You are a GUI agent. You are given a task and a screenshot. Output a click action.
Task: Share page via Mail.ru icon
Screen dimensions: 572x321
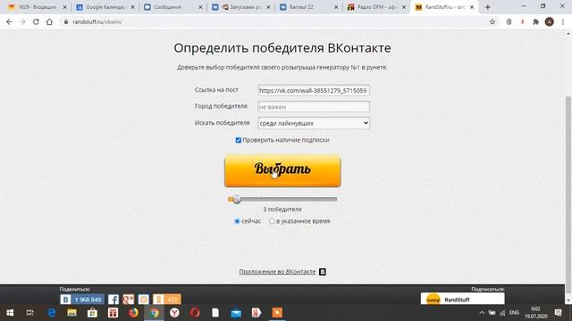pos(143,300)
